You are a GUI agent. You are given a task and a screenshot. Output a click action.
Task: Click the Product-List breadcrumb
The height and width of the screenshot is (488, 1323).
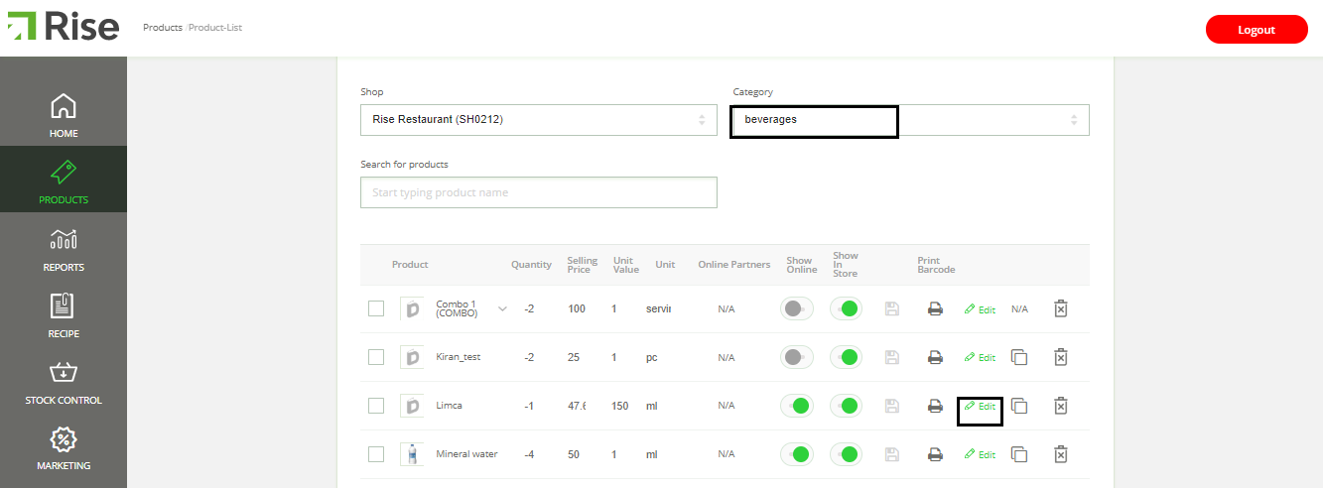pyautogui.click(x=215, y=28)
